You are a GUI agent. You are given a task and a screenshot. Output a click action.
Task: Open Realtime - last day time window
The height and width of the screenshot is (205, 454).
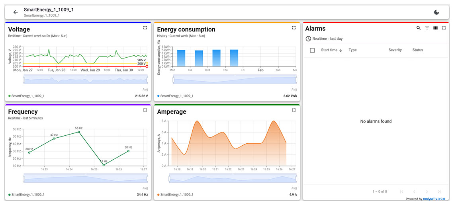point(324,39)
